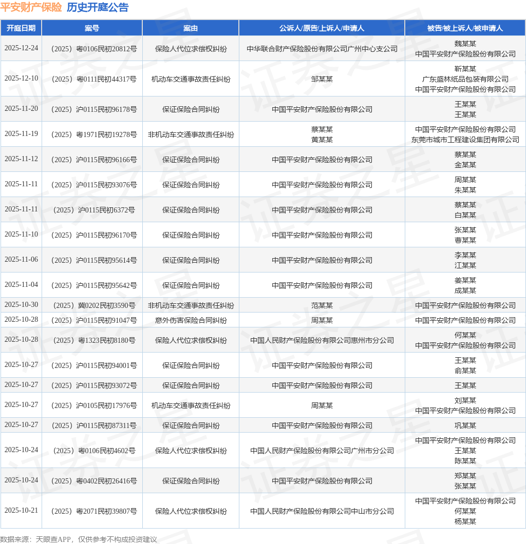Click defendant 靳某某
Image resolution: width=526 pixels, height=544 pixels.
[x=465, y=69]
